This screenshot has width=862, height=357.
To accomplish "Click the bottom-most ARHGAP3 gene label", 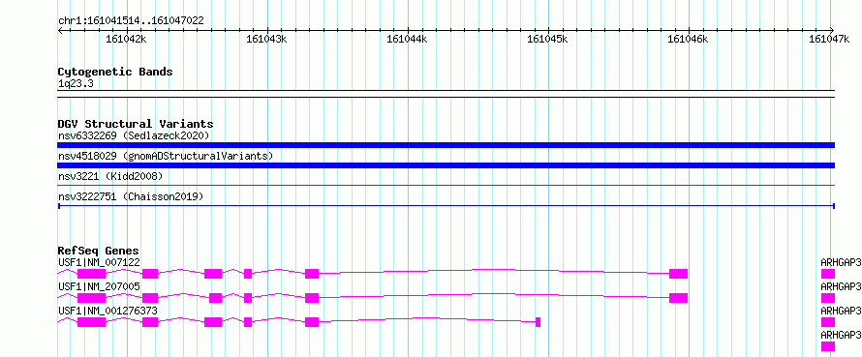I will click(x=841, y=335).
